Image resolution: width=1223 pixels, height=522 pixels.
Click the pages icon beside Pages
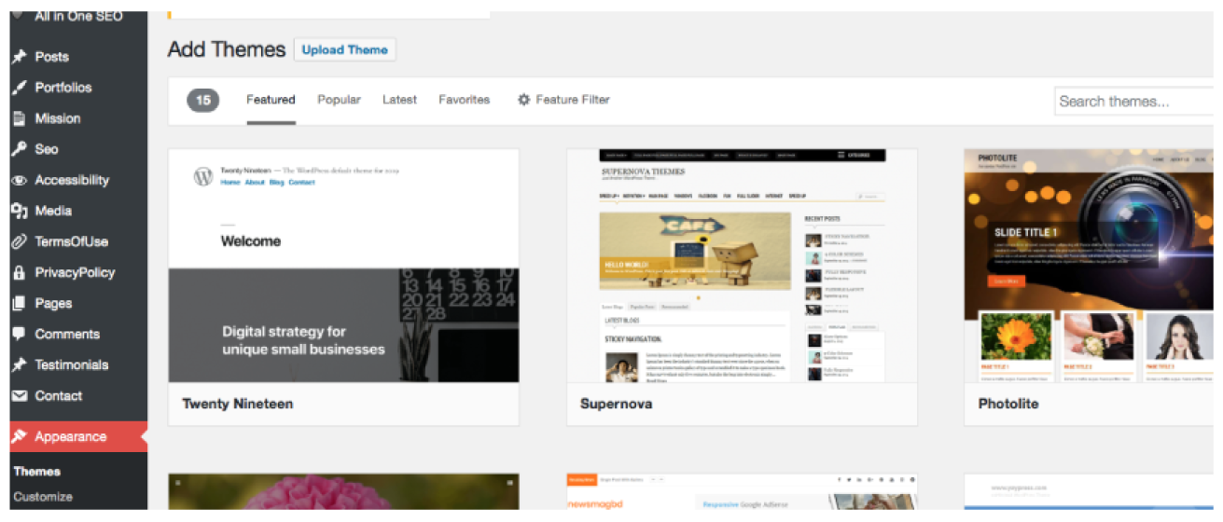pos(19,303)
